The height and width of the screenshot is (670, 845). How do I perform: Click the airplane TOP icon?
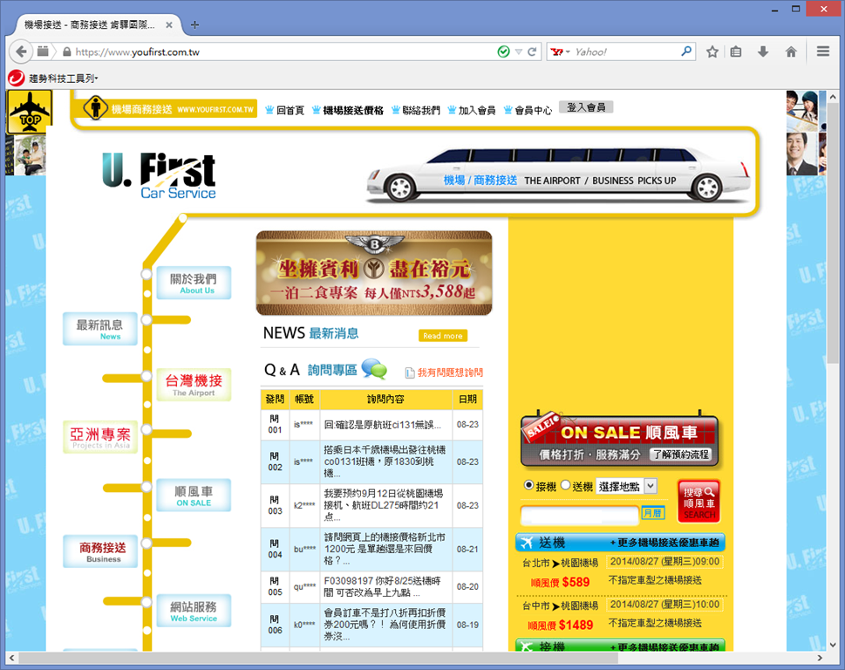coord(30,113)
